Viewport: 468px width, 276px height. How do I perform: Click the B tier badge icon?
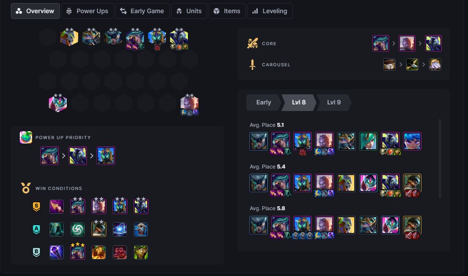pos(36,252)
